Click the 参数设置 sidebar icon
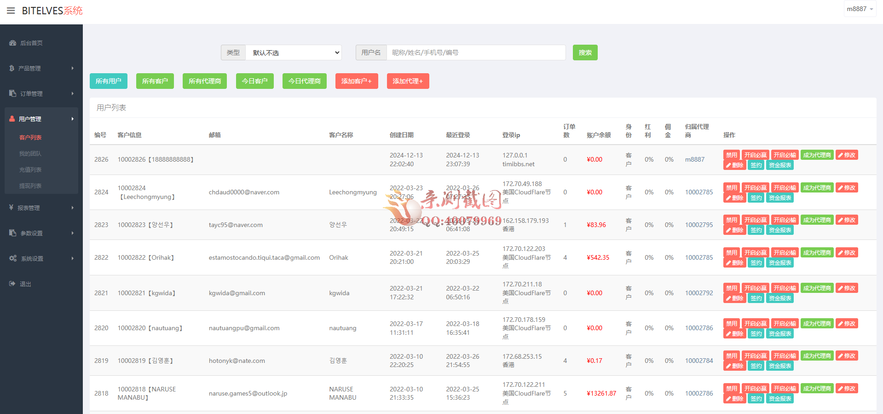 (12, 233)
